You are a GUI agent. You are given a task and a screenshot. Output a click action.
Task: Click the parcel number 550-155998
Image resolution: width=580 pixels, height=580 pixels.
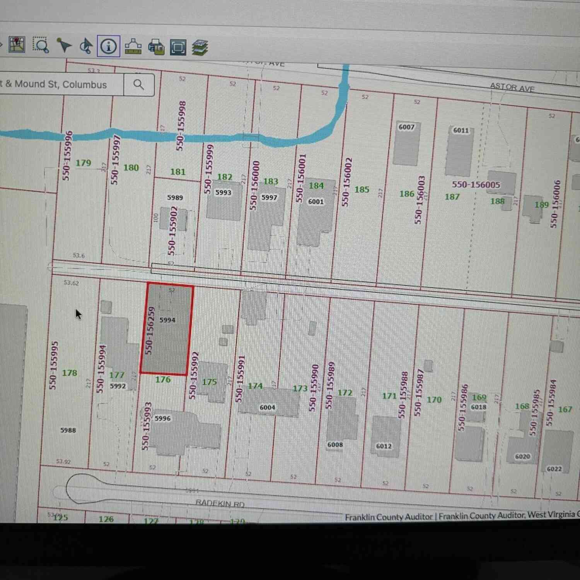(x=181, y=126)
